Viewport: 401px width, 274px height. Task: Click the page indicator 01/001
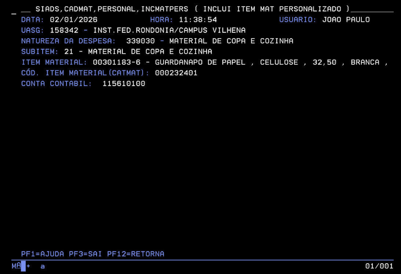379,266
